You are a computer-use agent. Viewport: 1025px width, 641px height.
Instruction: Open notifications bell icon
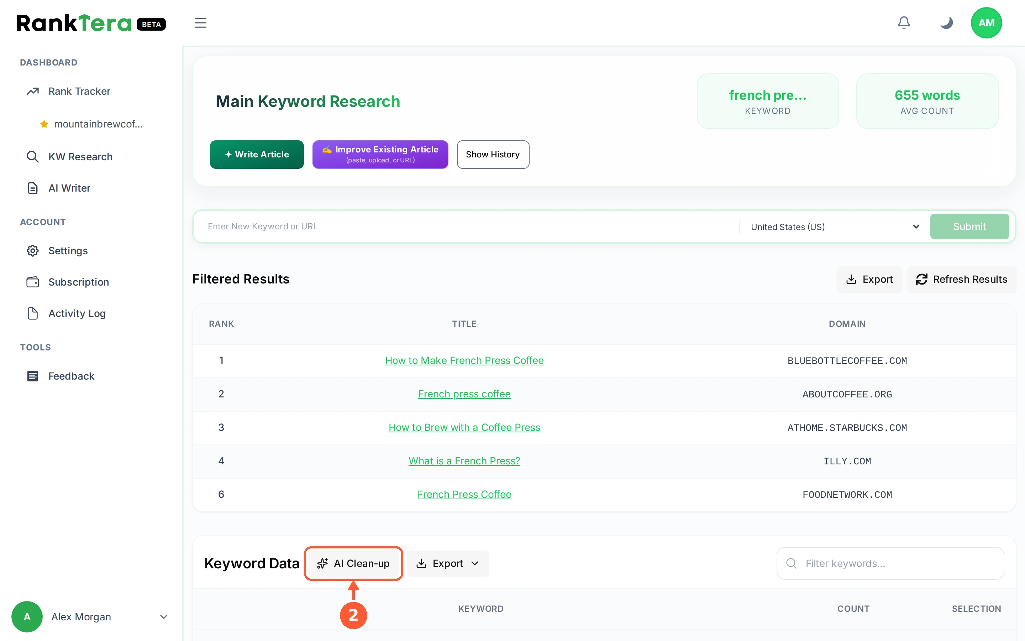click(904, 23)
